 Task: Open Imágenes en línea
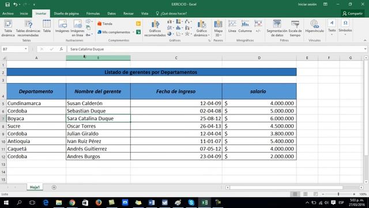coord(77,28)
